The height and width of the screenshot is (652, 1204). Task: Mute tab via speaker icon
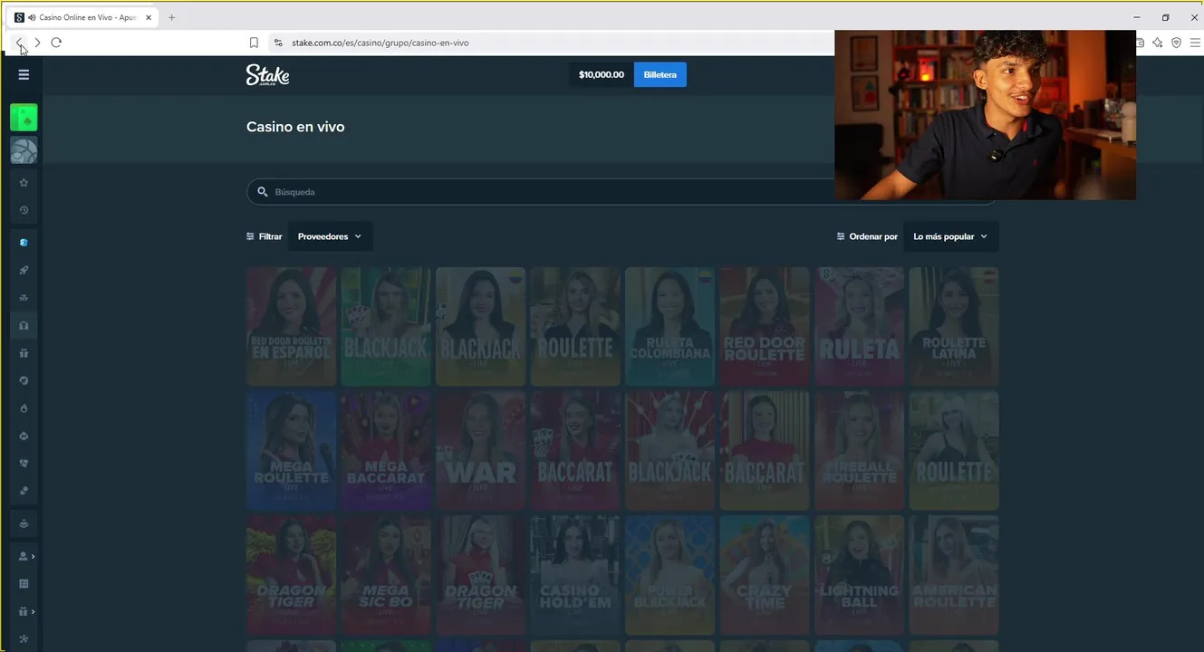[x=32, y=17]
